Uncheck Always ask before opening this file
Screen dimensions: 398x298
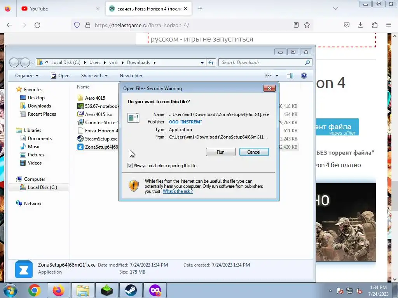coord(130,165)
